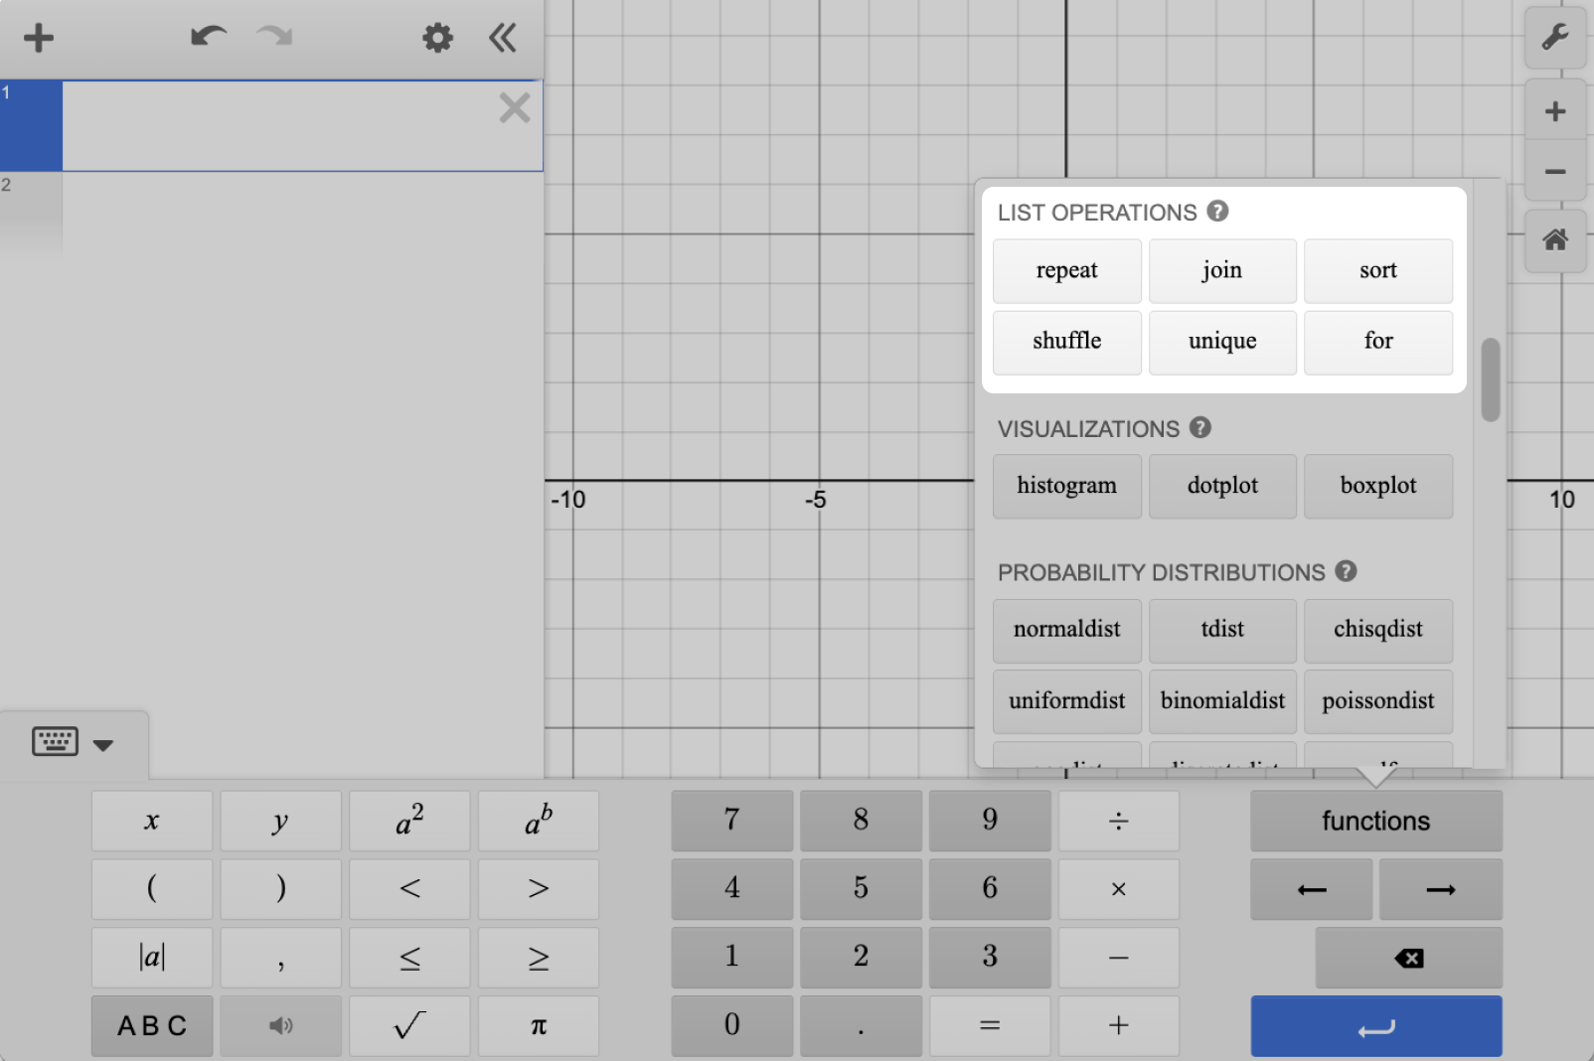Submit with the blue enter key
The width and height of the screenshot is (1594, 1061).
[x=1376, y=1026]
